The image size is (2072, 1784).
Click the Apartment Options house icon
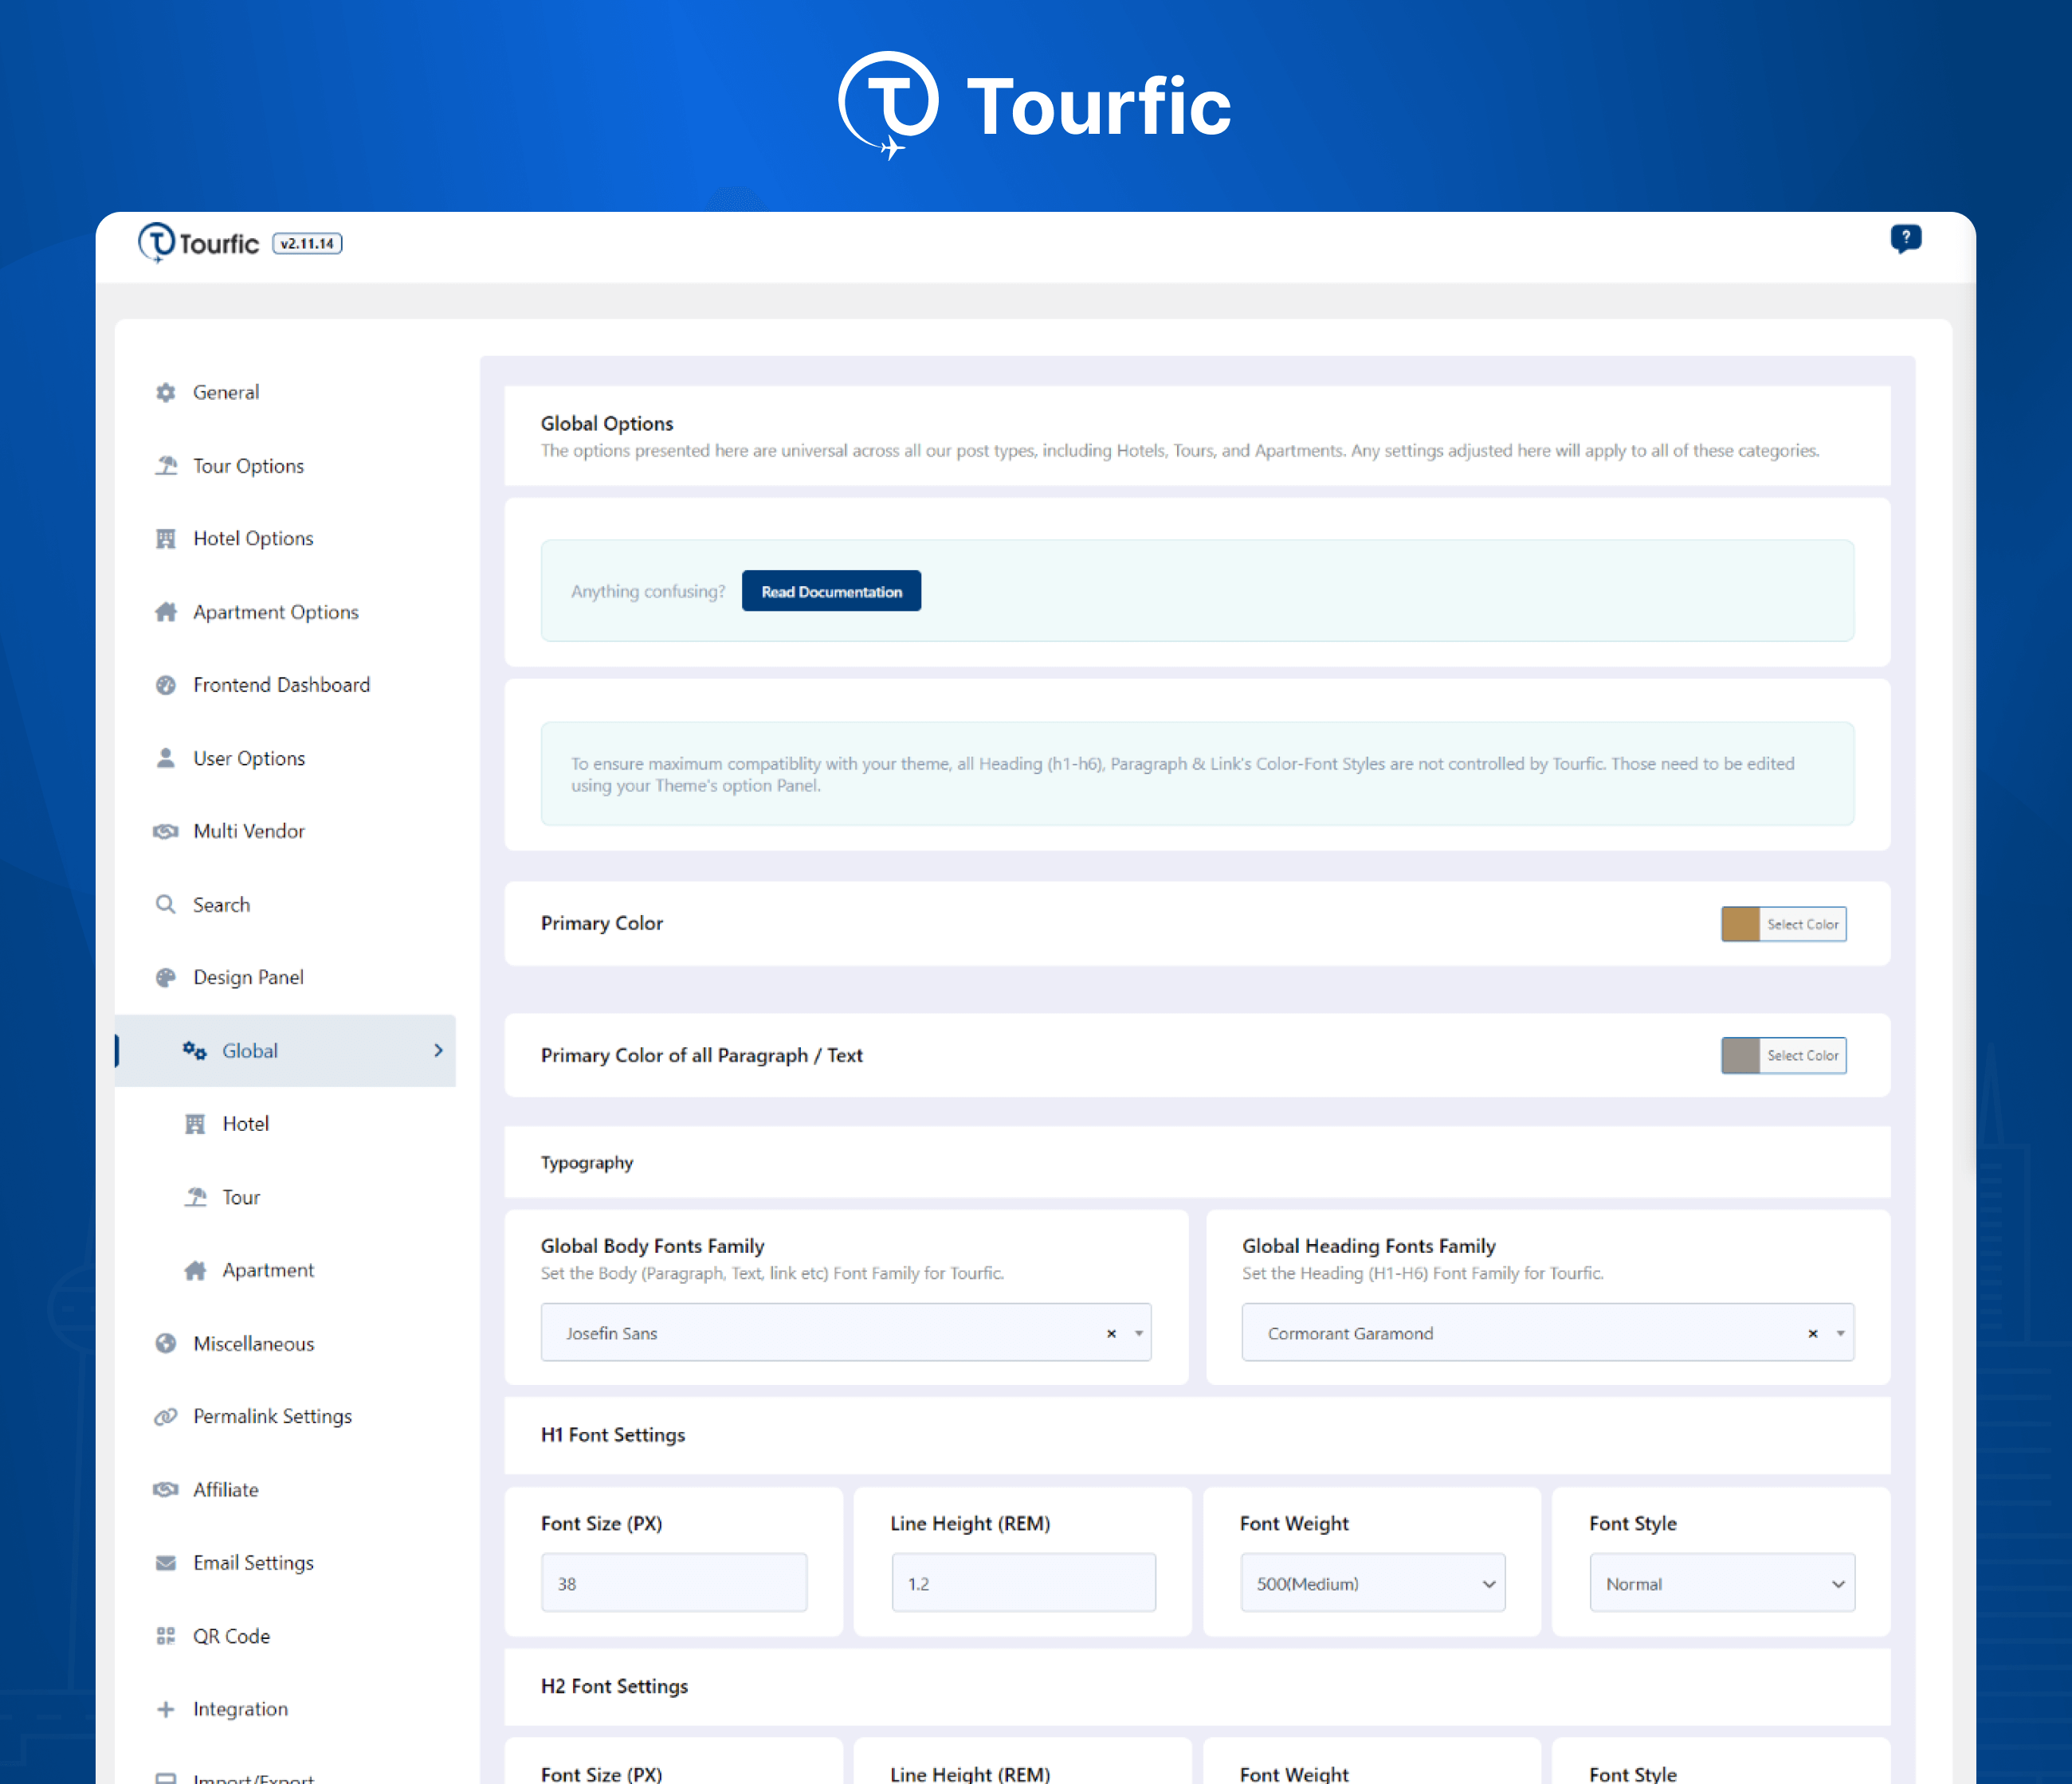(x=166, y=612)
